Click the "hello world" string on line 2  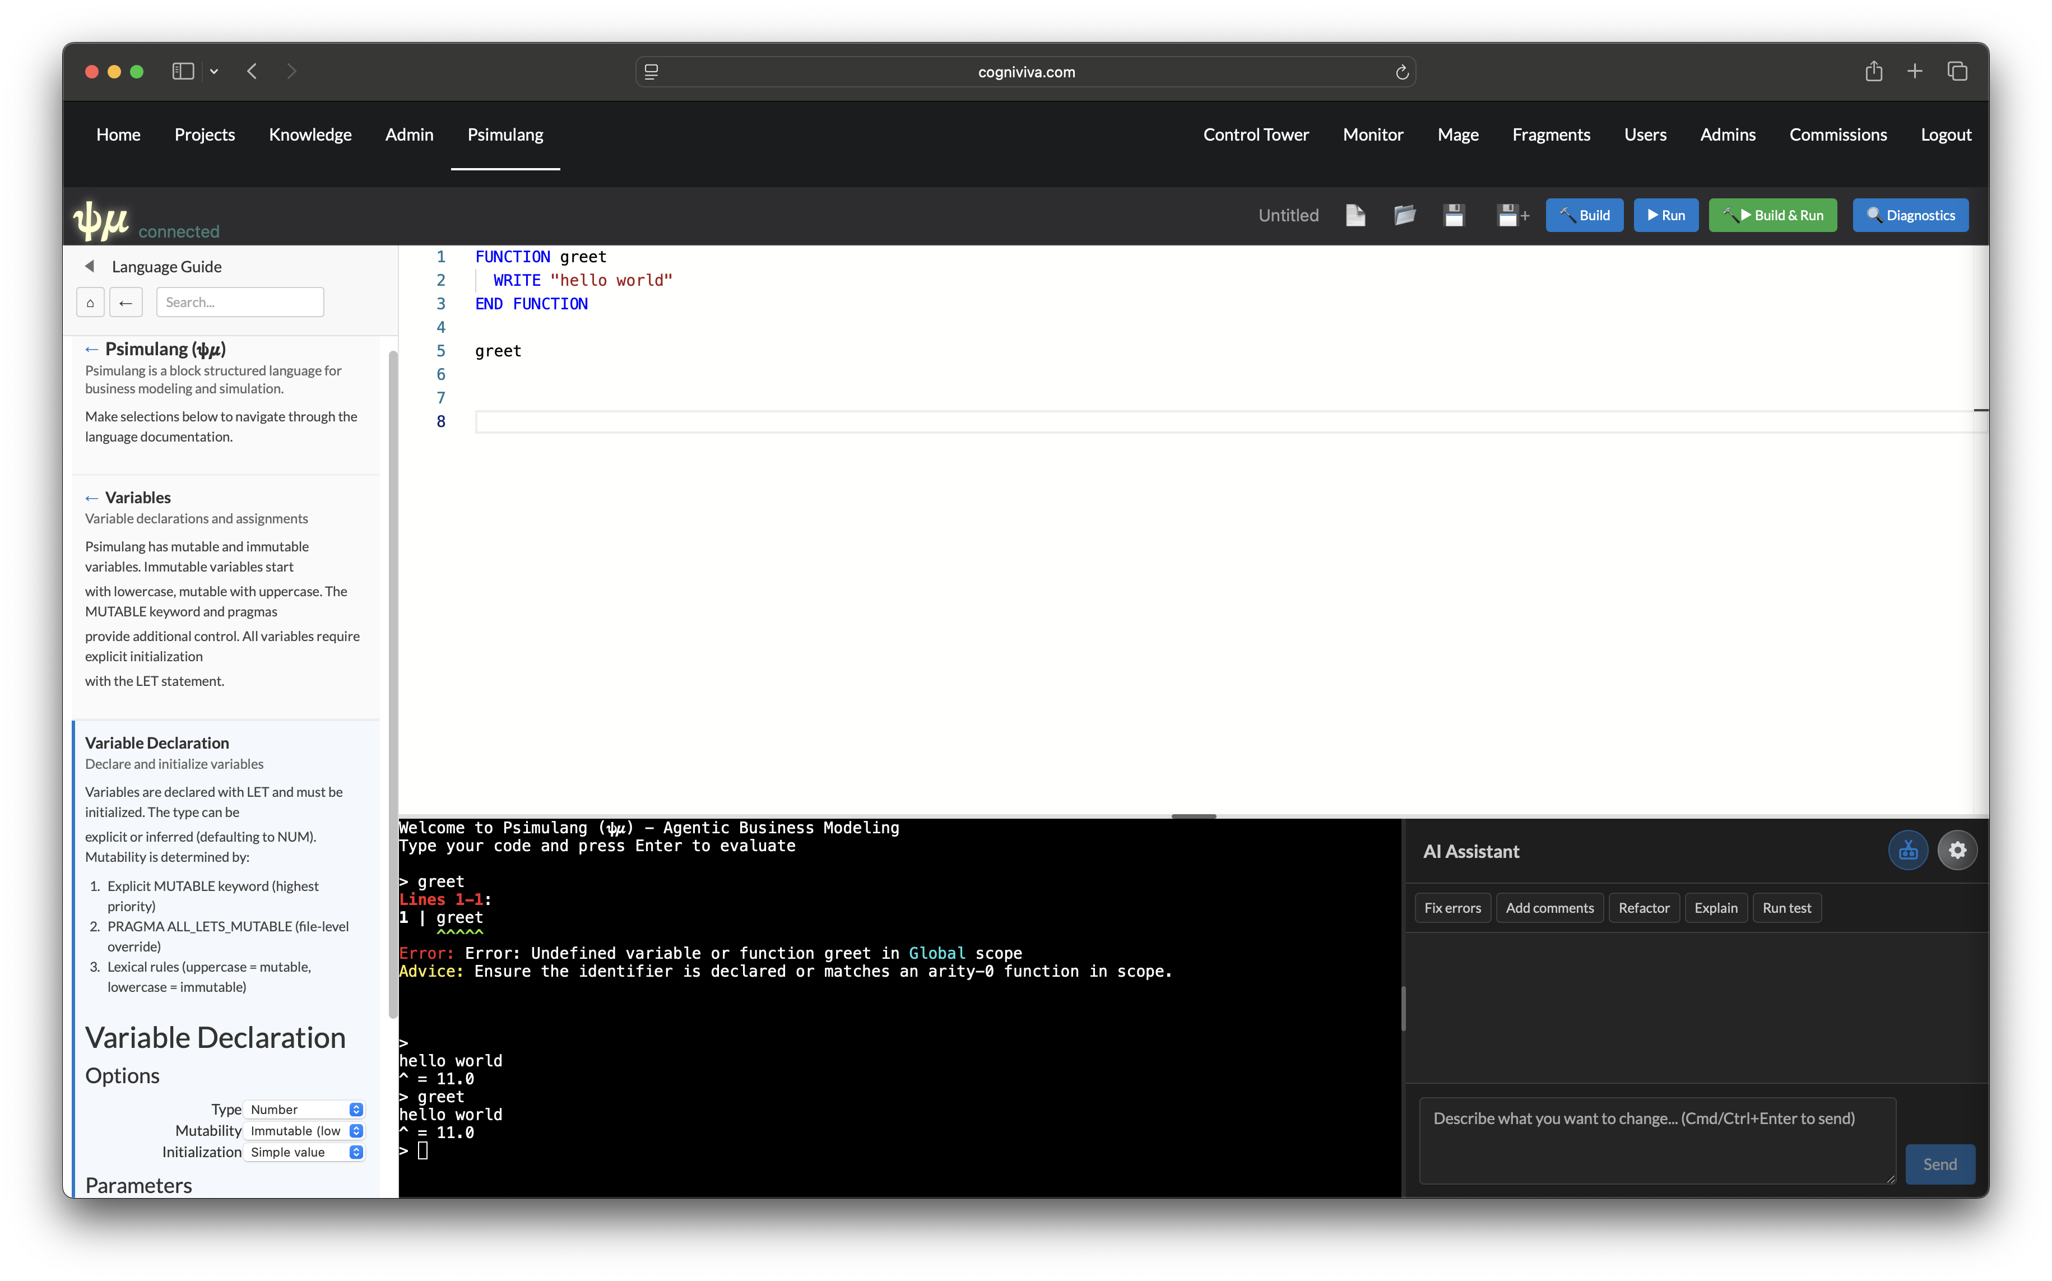pyautogui.click(x=611, y=280)
